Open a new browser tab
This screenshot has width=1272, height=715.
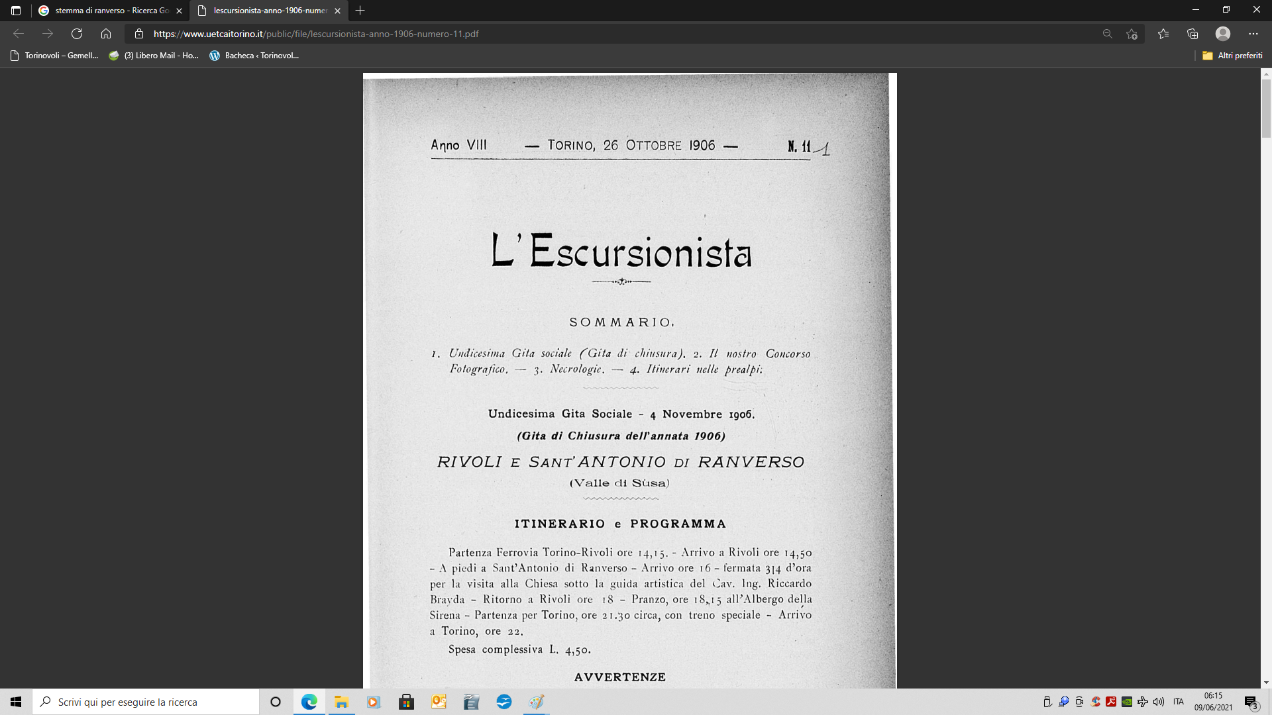[360, 11]
